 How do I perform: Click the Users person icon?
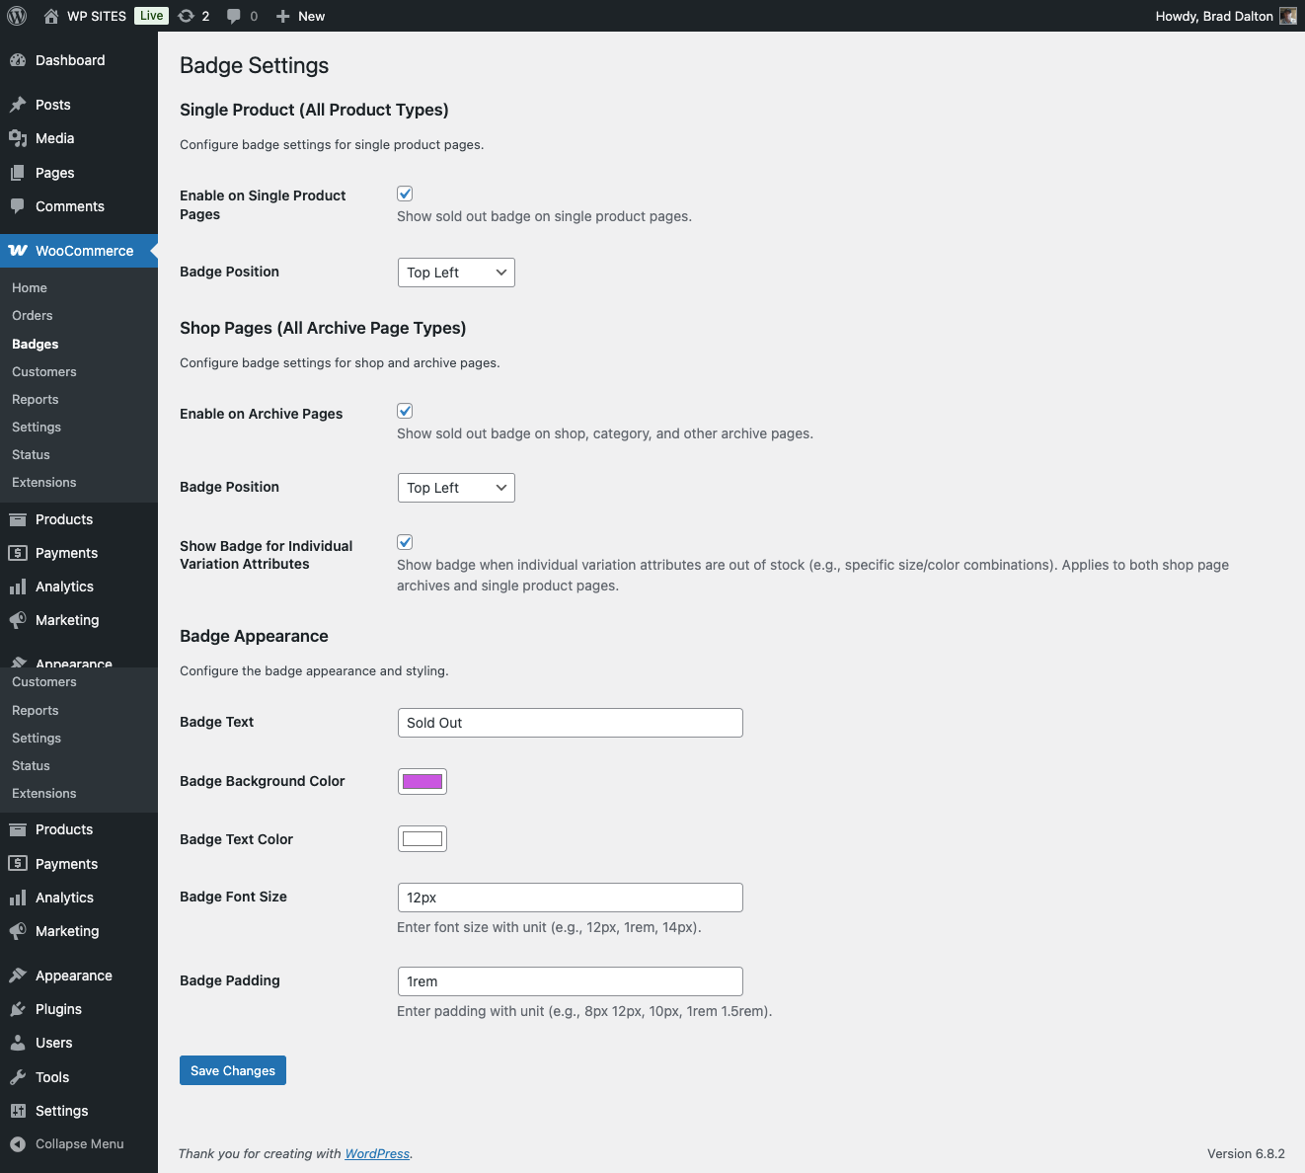point(18,1043)
